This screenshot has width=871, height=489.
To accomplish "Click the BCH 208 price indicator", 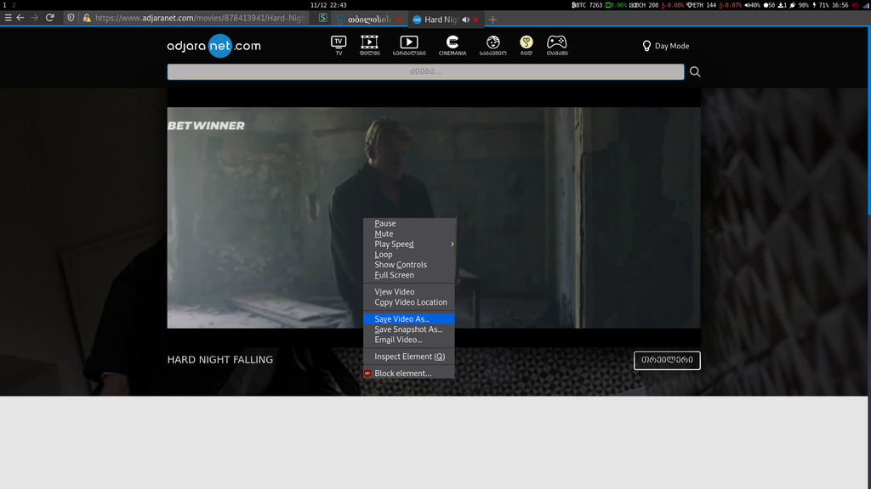I will point(645,5).
